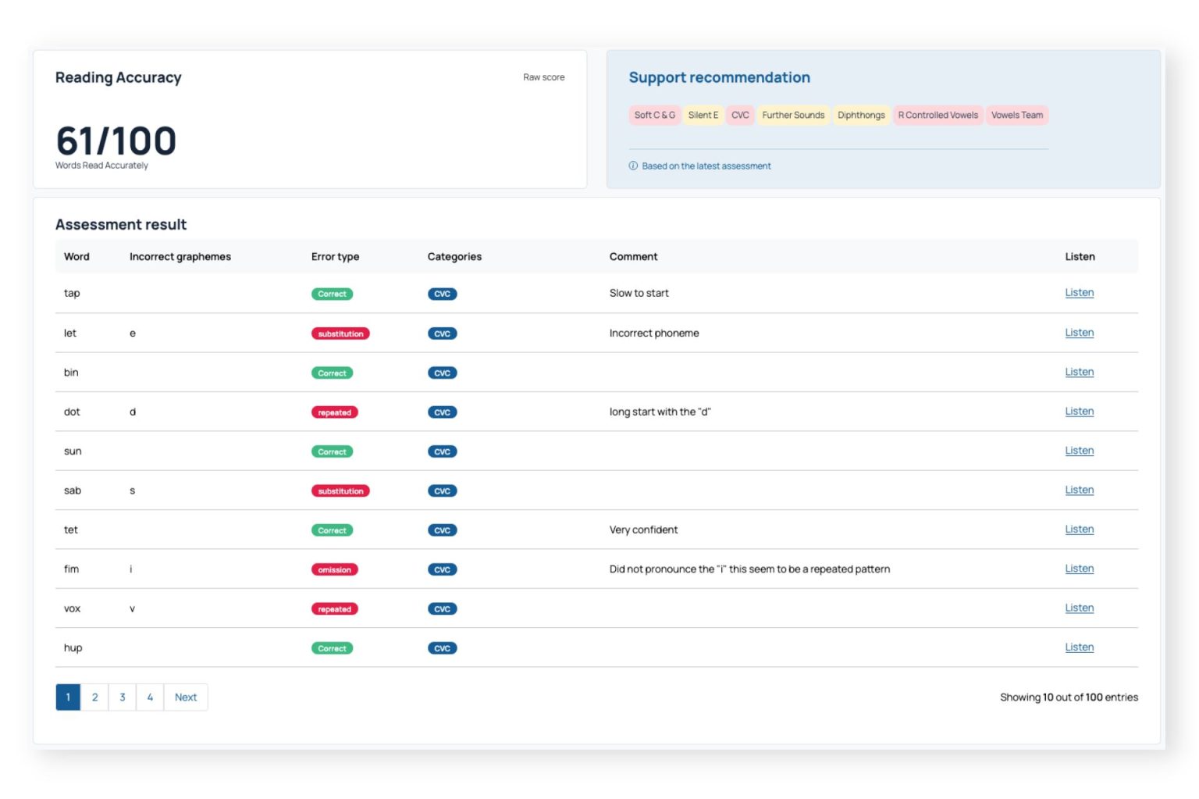Click the Further Sounds recommendation tag
Viewport: 1199px width, 799px height.
(793, 116)
